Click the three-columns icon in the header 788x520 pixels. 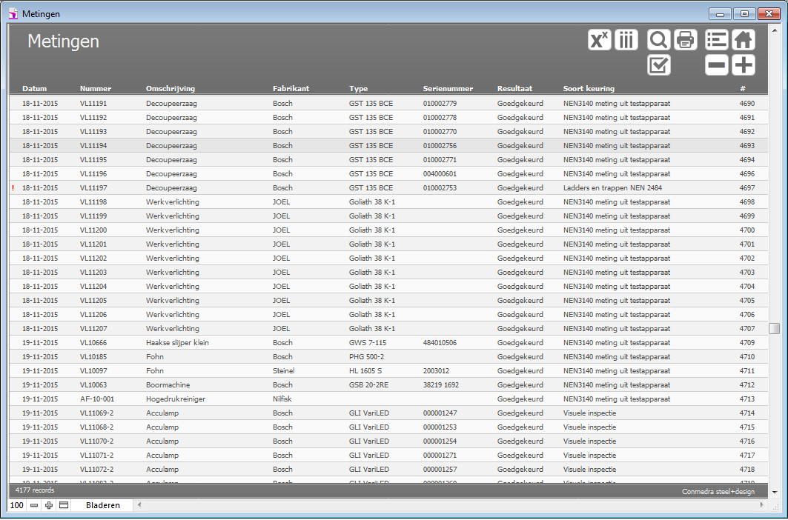point(626,40)
